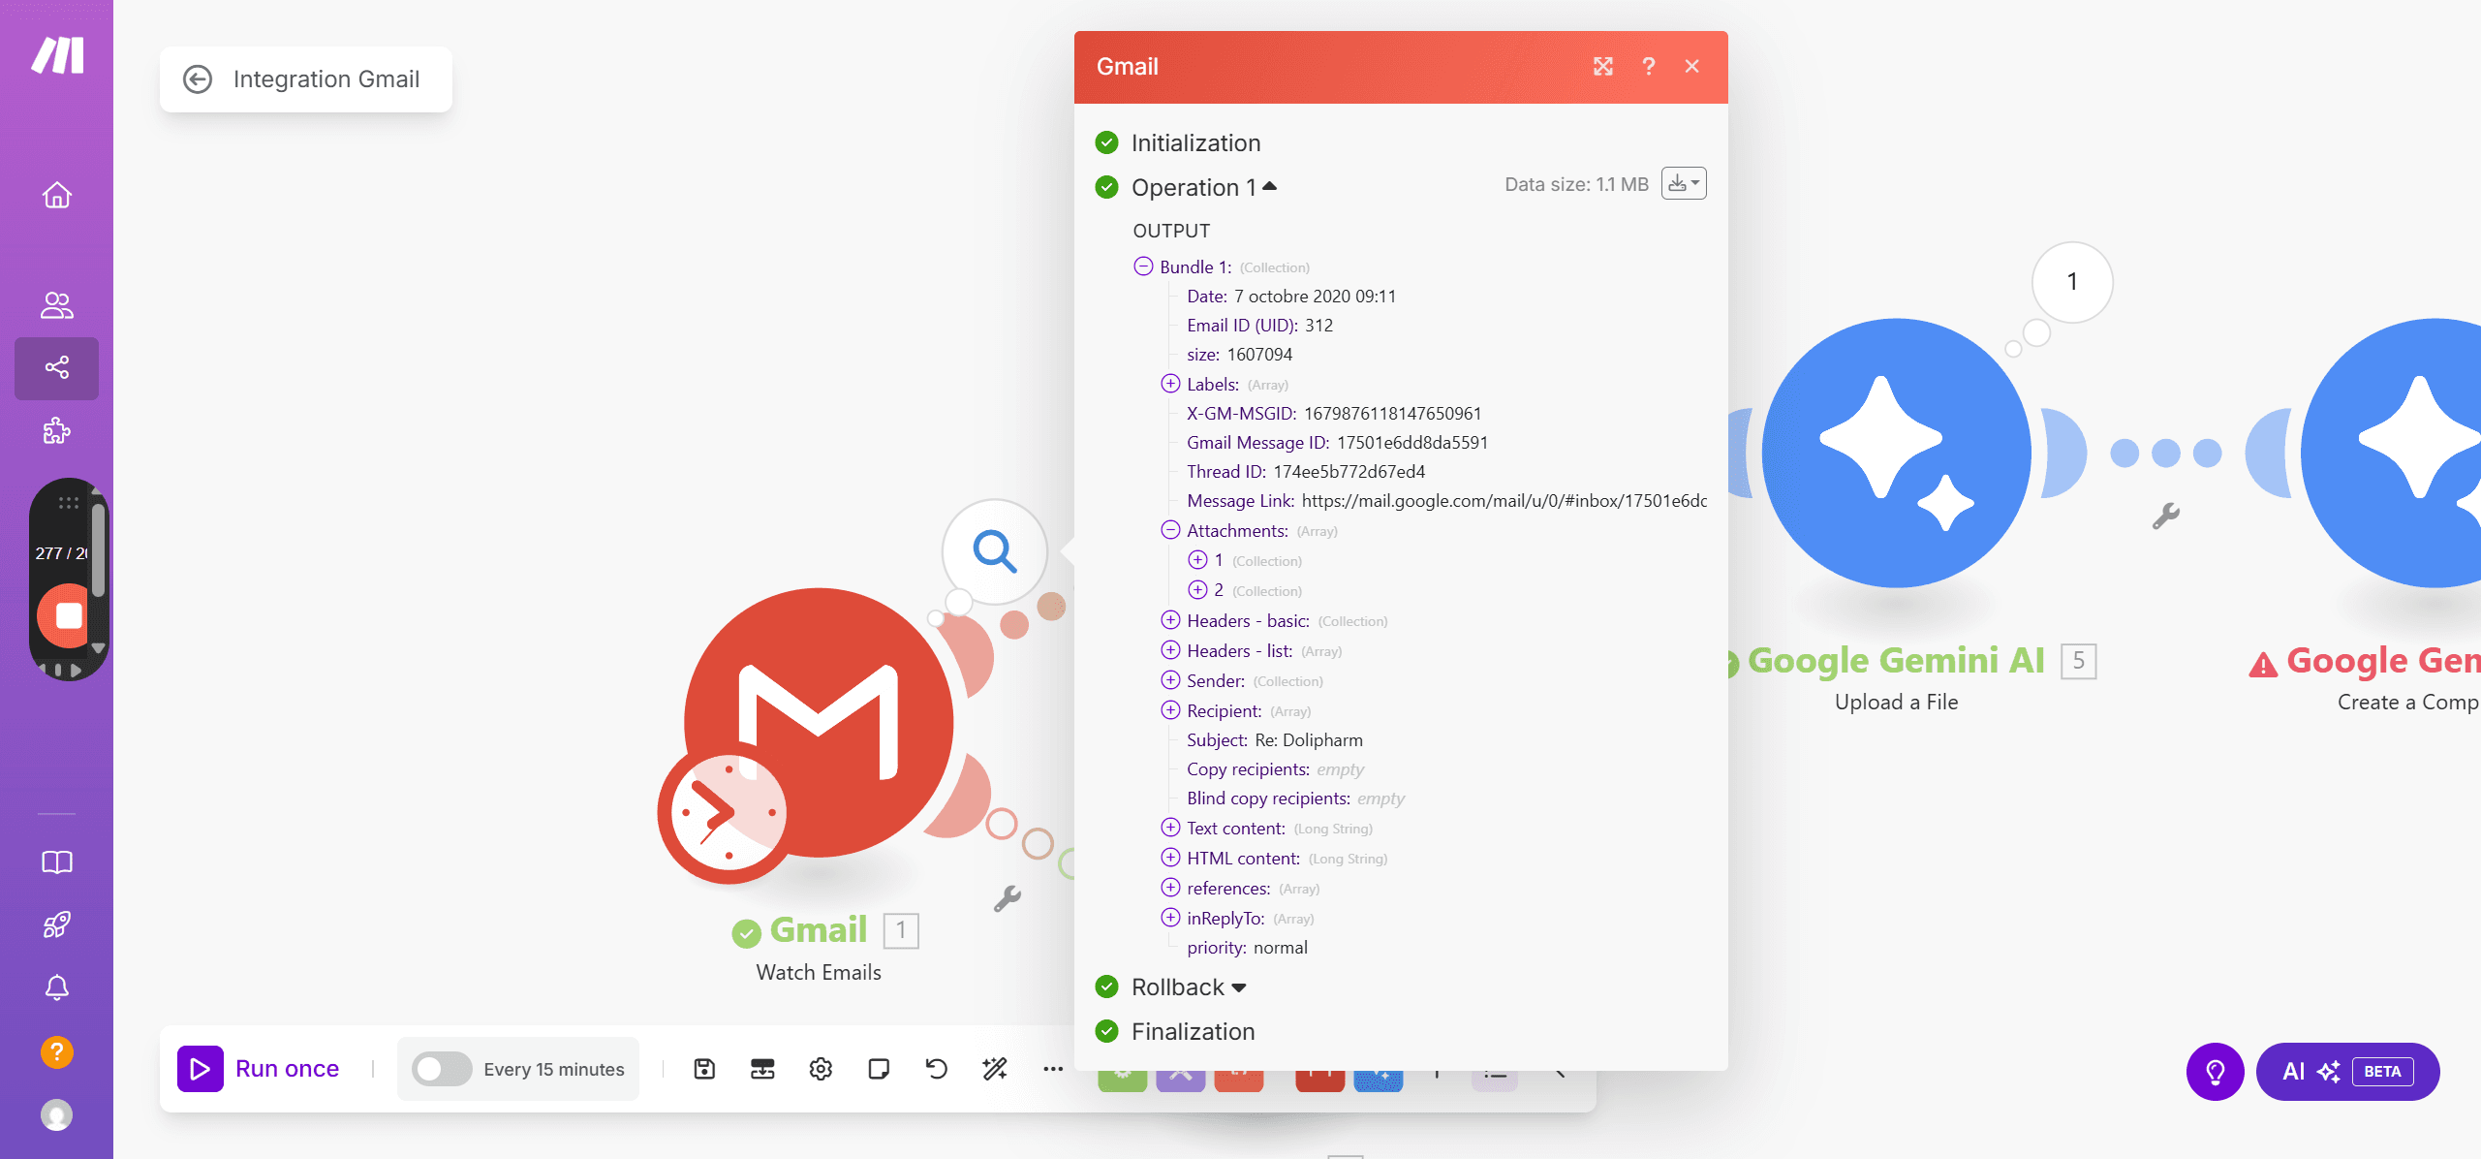Open the Team section in the sidebar
This screenshot has height=1159, width=2481.
coord(57,305)
